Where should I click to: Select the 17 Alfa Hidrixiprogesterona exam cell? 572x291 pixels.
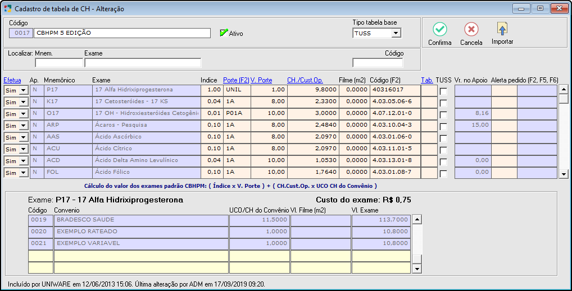[146, 90]
